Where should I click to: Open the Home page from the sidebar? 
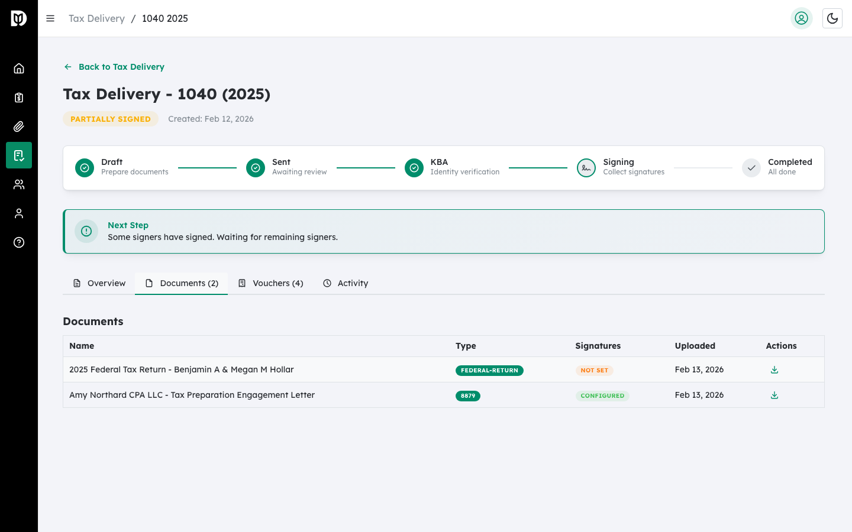[x=19, y=68]
